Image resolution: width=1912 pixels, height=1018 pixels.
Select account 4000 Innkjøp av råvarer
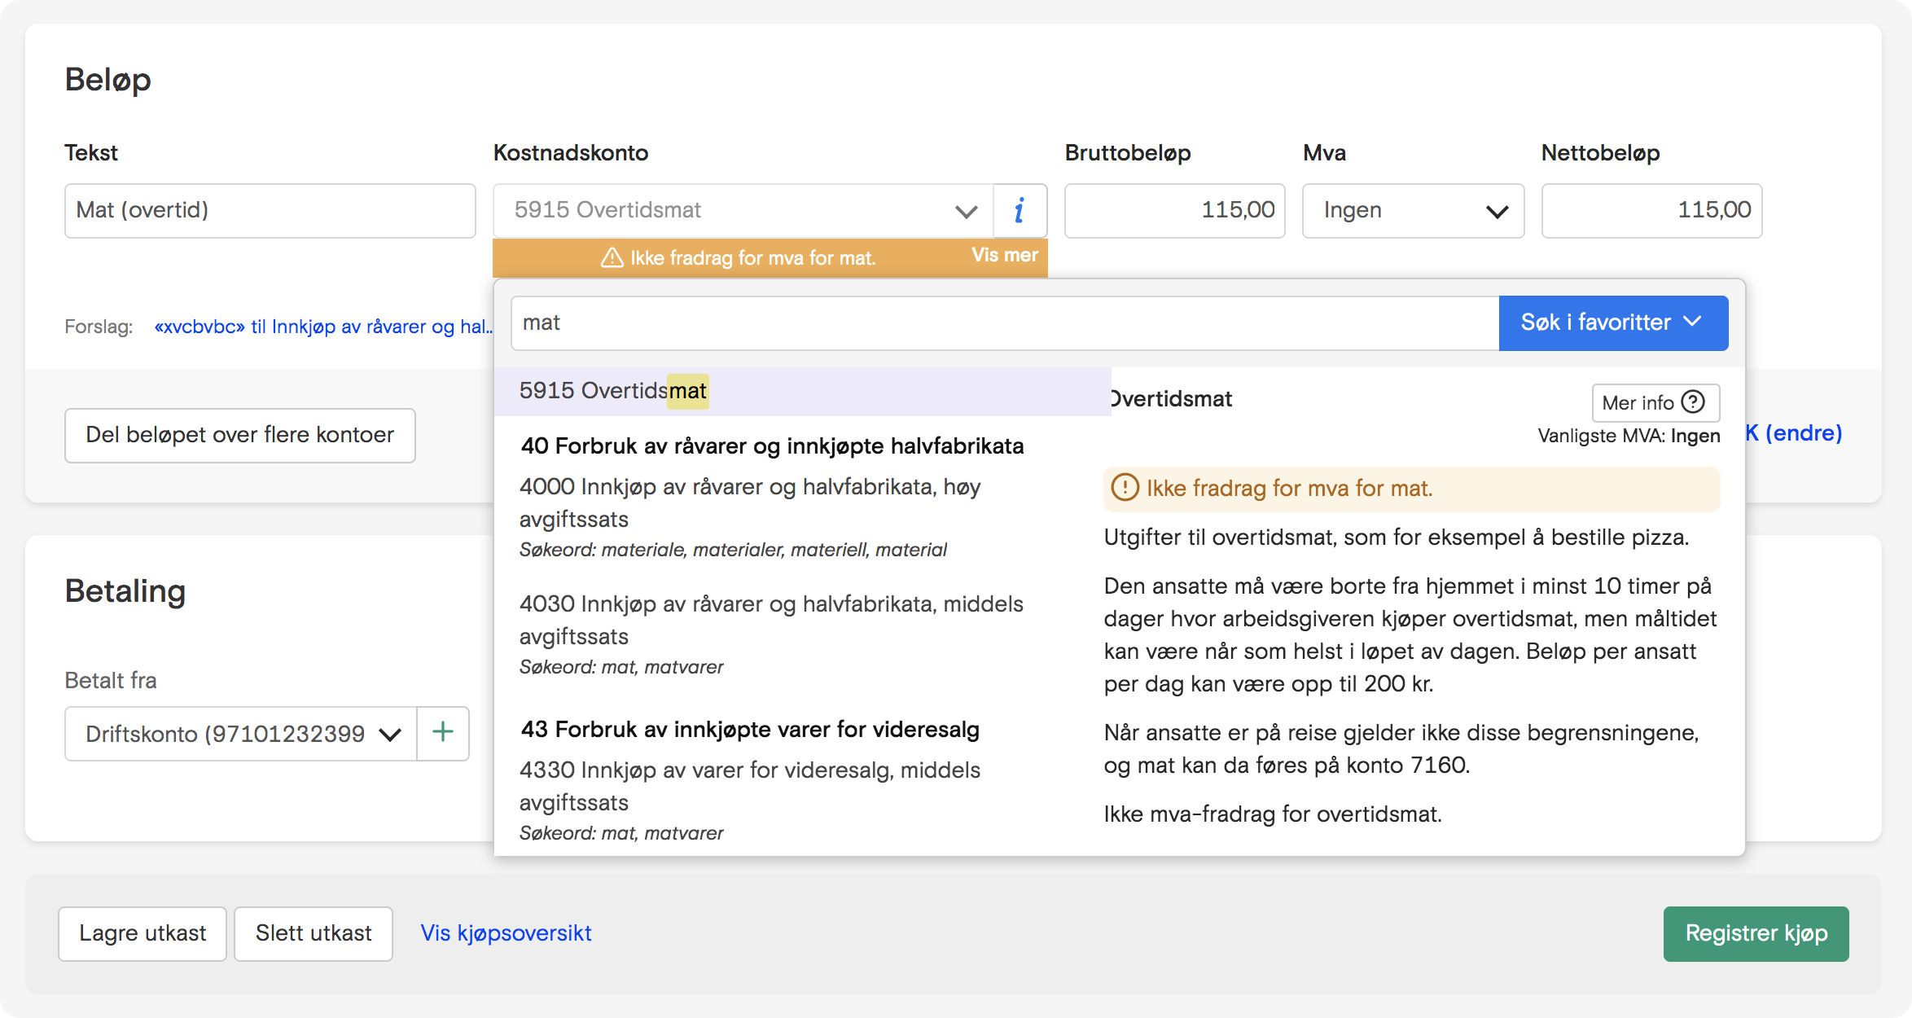pos(749,502)
